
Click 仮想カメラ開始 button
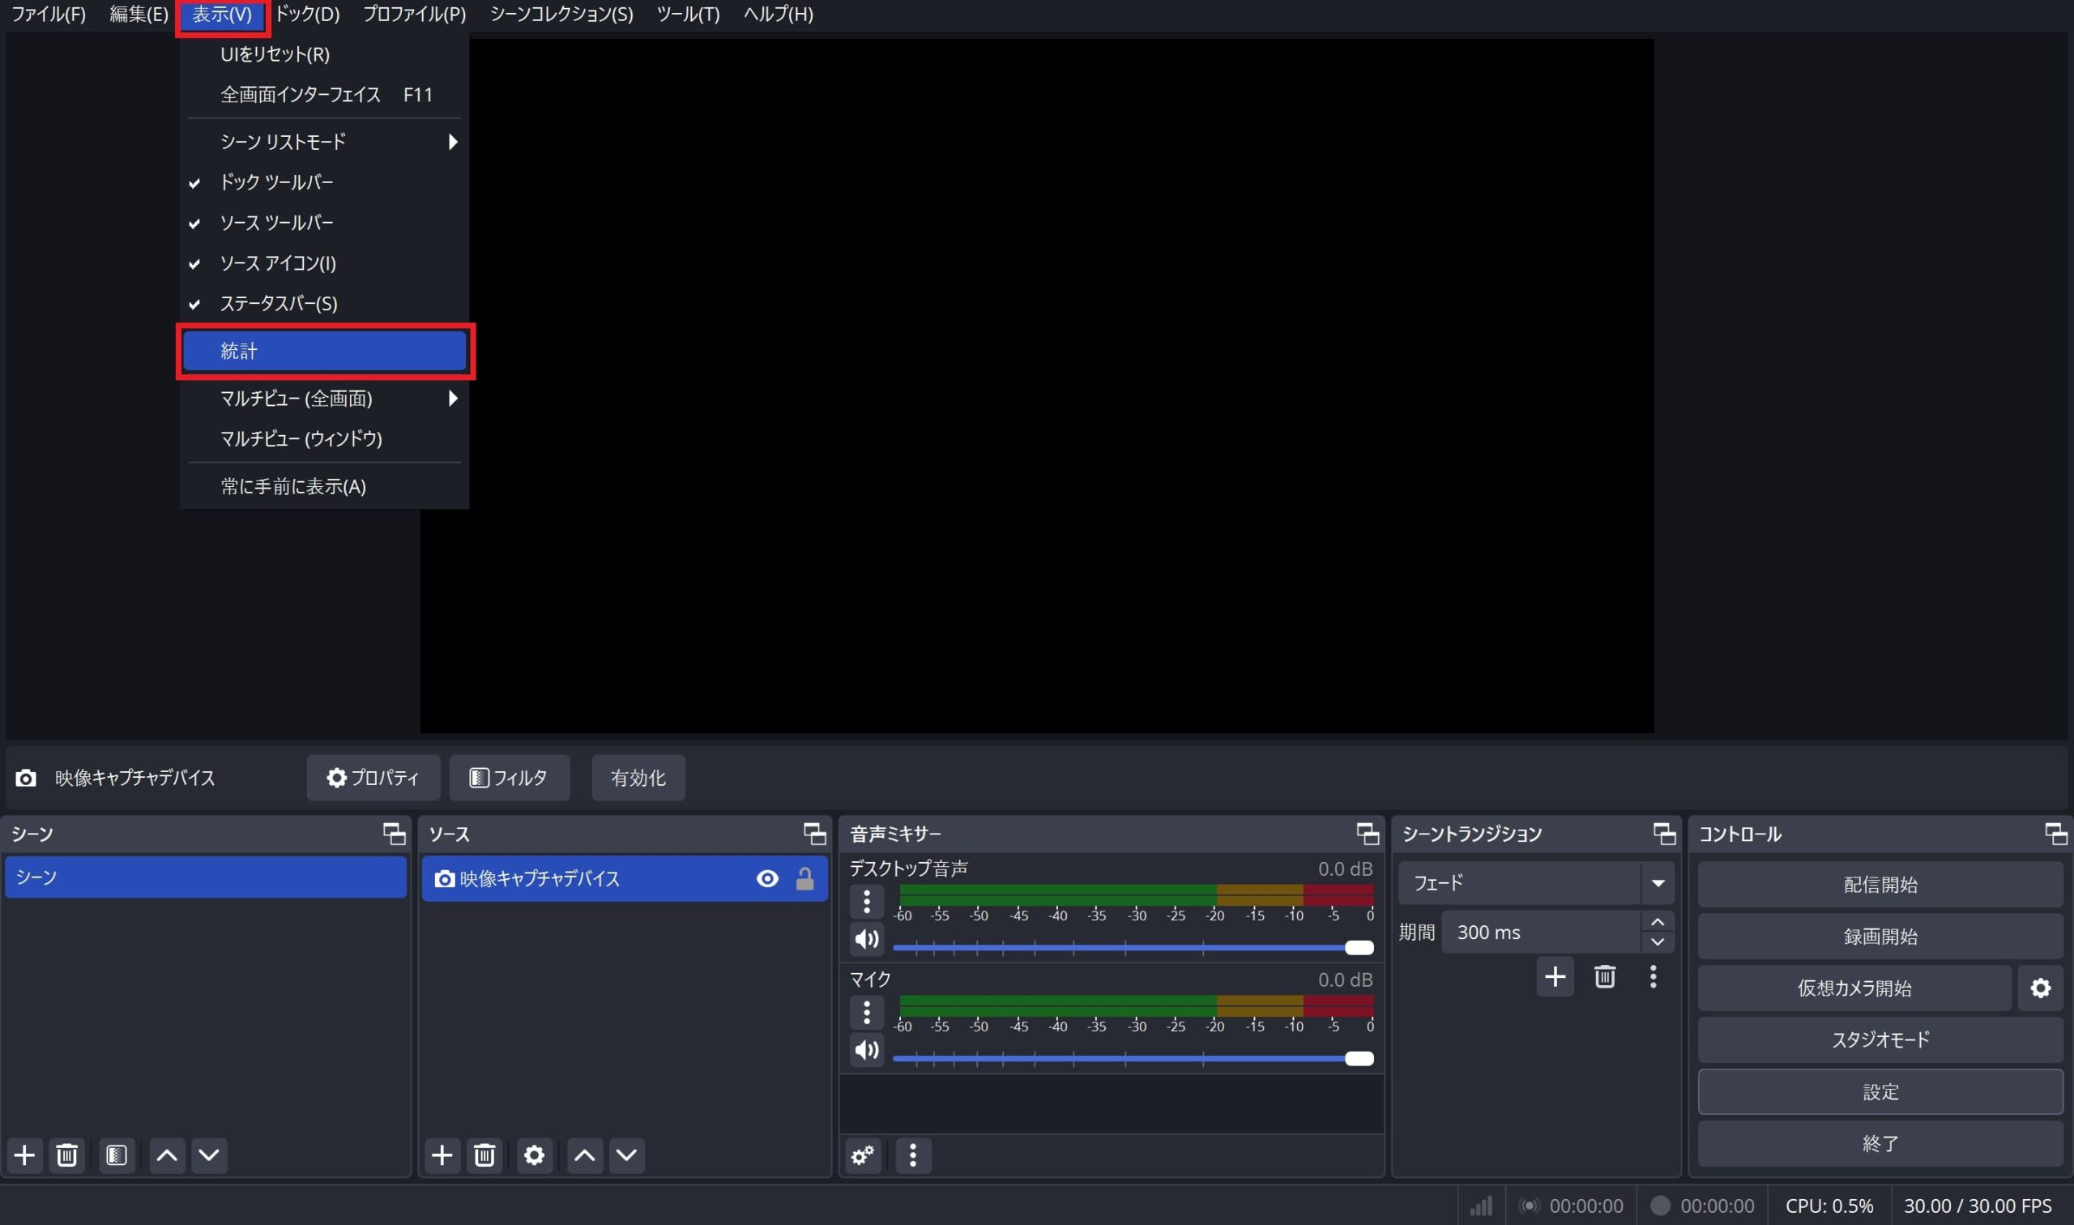(x=1854, y=988)
